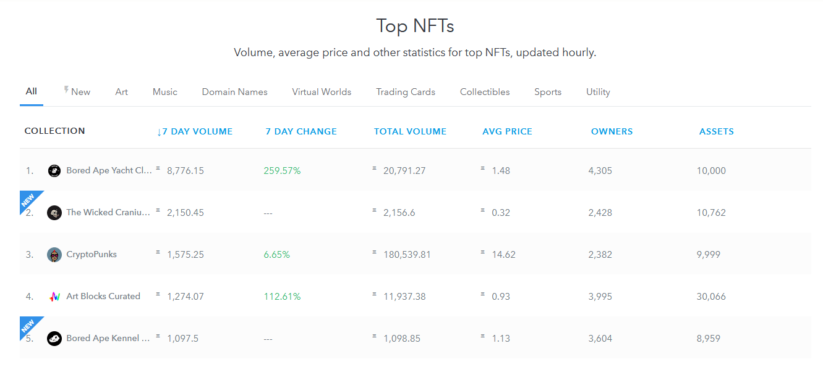
Task: Sort table by Owners header
Action: pos(612,131)
